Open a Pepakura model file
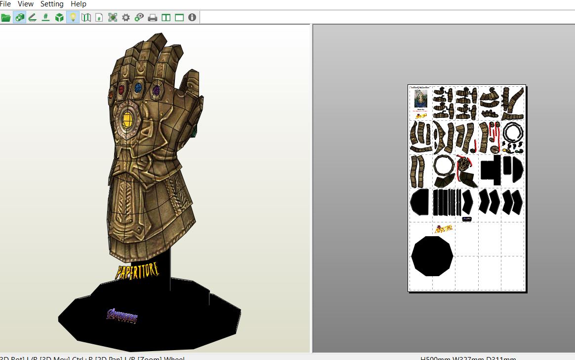The height and width of the screenshot is (360, 575). [x=6, y=17]
